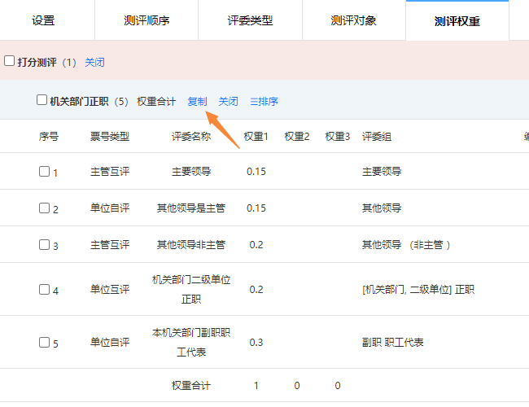The height and width of the screenshot is (407, 529).
Task: Click weight 0.2 in row 4
Action: [x=256, y=290]
